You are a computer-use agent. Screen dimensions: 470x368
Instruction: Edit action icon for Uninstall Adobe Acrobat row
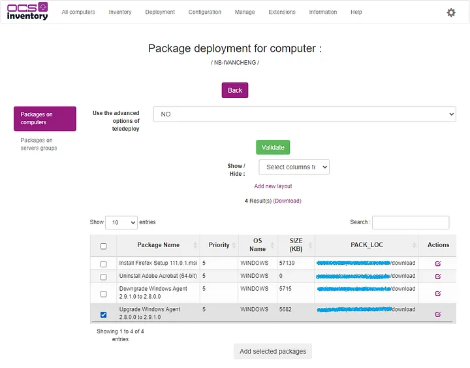437,276
